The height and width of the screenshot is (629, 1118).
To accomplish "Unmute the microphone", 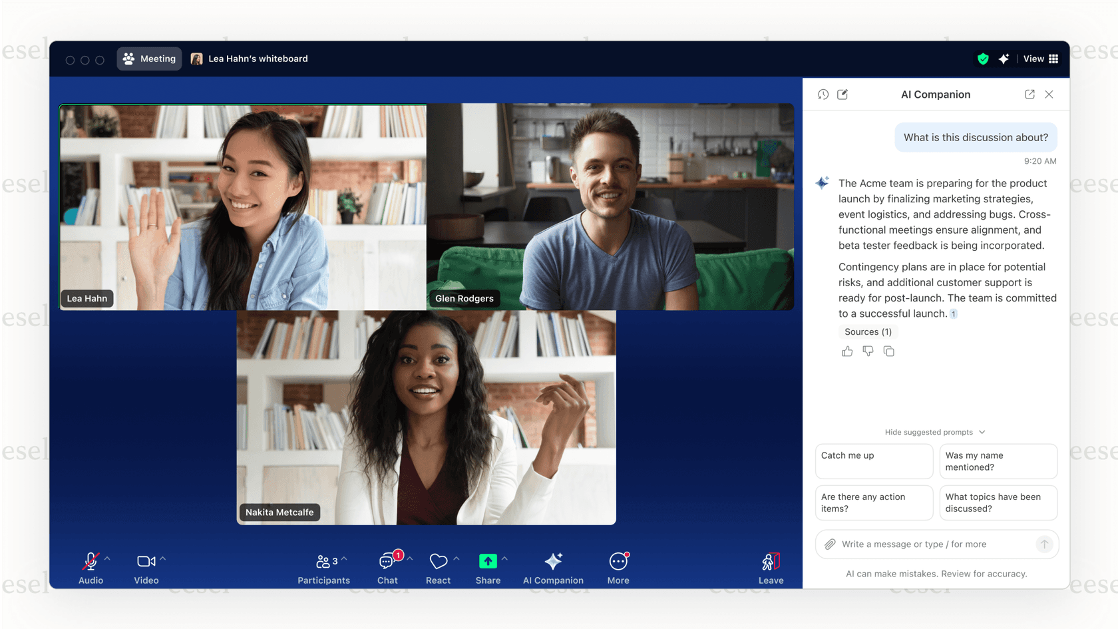I will pyautogui.click(x=91, y=562).
